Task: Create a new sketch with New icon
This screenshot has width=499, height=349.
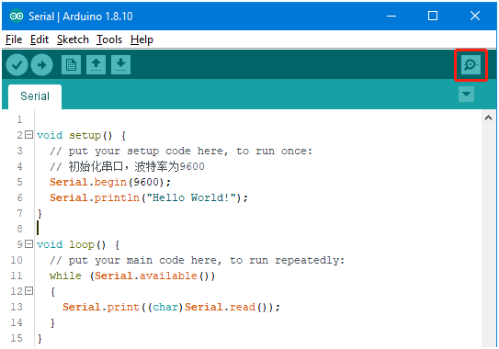Action: [71, 65]
